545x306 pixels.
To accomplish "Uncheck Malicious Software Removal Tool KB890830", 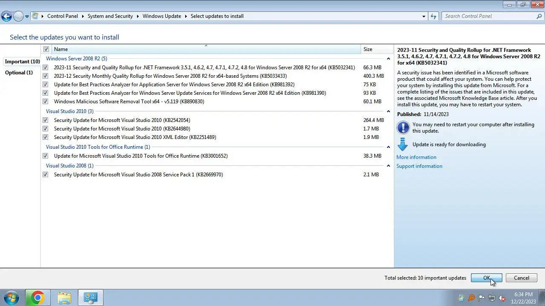I will coord(45,102).
